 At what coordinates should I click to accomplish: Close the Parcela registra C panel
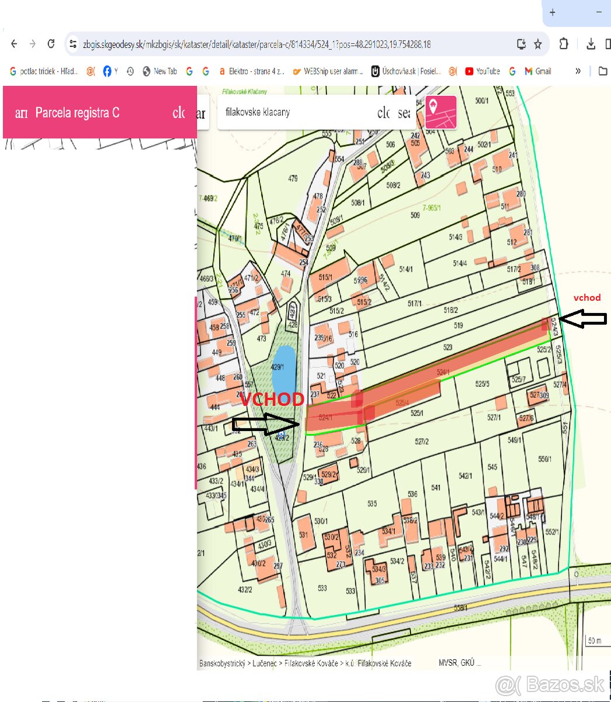pyautogui.click(x=179, y=112)
